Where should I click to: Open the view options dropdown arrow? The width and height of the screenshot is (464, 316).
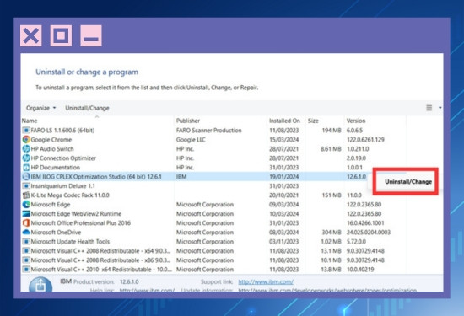pyautogui.click(x=440, y=108)
